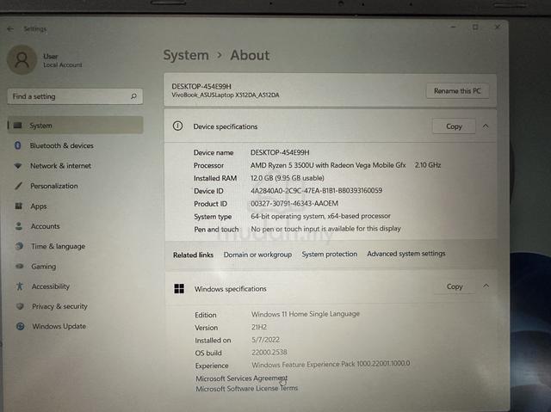The image size is (551, 412).
Task: Click the Bluetooth icon in sidebar
Action: point(17,145)
